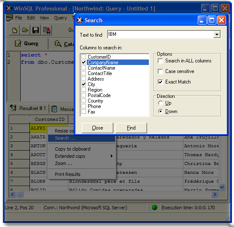Click the BLONP customer ID cell
The width and height of the screenshot is (234, 227).
click(49, 181)
